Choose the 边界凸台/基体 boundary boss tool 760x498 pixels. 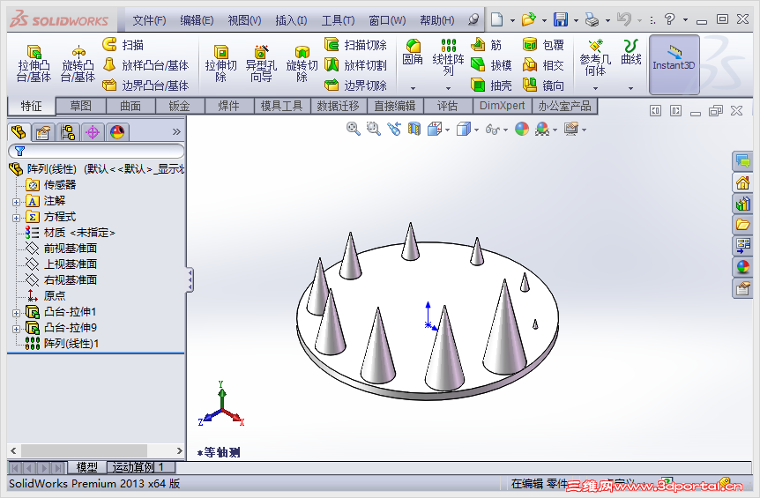pyautogui.click(x=145, y=85)
